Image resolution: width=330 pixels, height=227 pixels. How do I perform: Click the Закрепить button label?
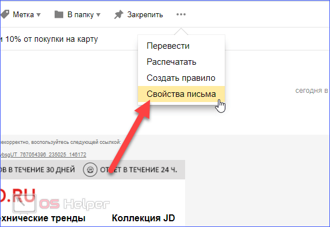pyautogui.click(x=145, y=15)
